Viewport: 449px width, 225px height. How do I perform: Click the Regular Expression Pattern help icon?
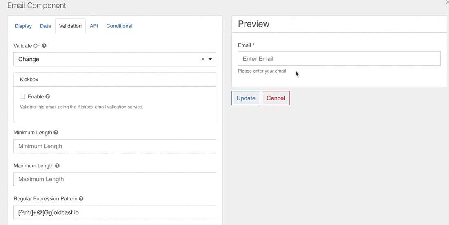click(81, 199)
